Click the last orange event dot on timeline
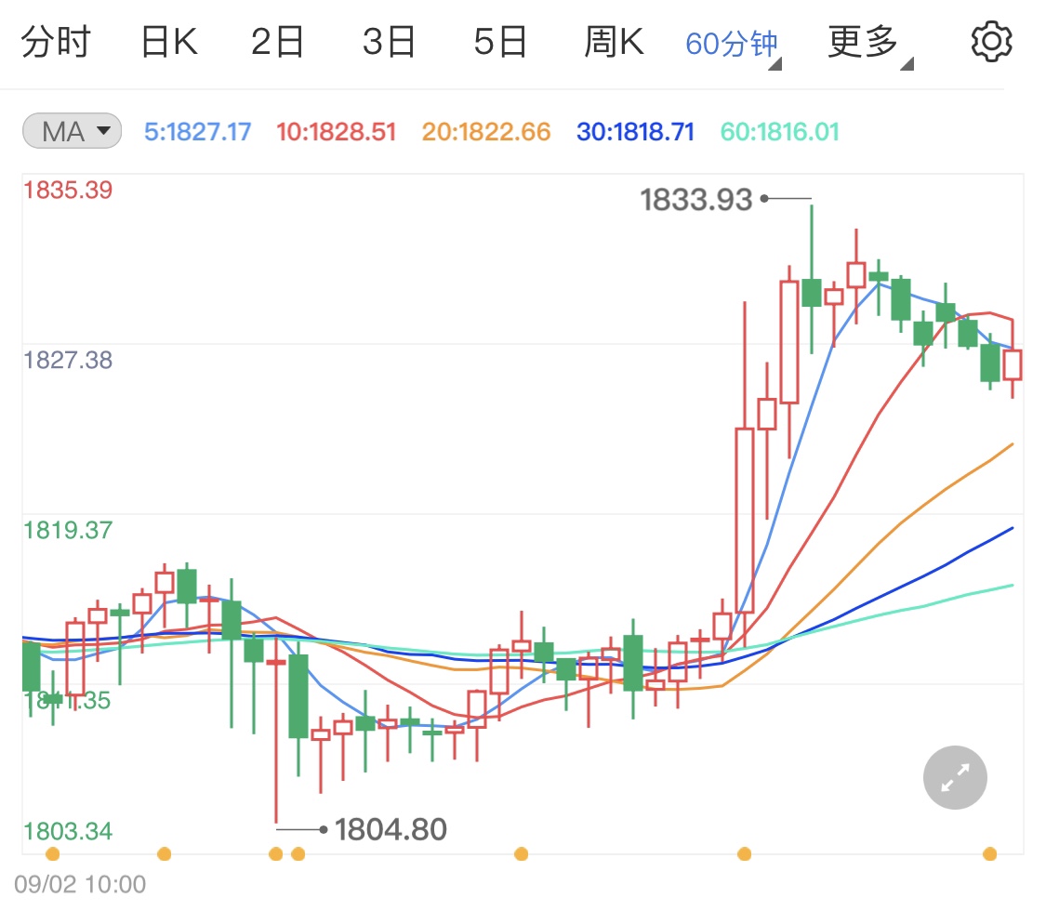 click(x=990, y=853)
